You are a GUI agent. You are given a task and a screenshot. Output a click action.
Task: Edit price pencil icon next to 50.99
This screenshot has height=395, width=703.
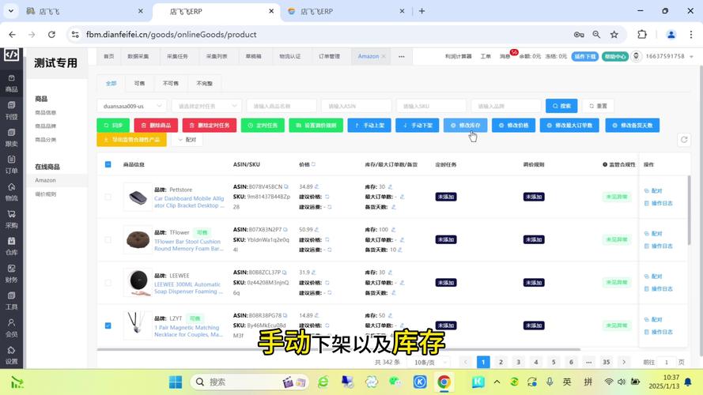317,230
